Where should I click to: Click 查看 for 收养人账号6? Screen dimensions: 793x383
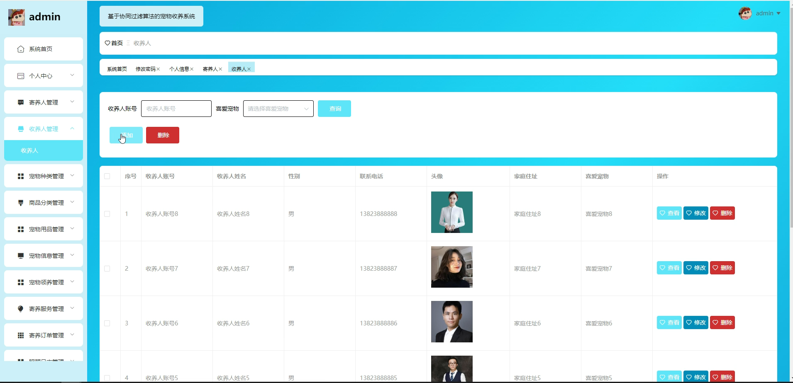669,322
